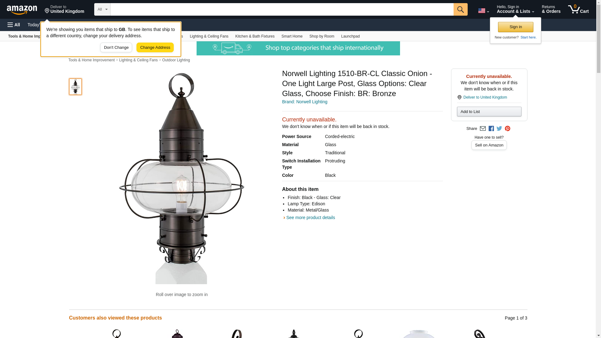601x338 pixels.
Task: Open Shop by Room menu item
Action: tap(322, 36)
